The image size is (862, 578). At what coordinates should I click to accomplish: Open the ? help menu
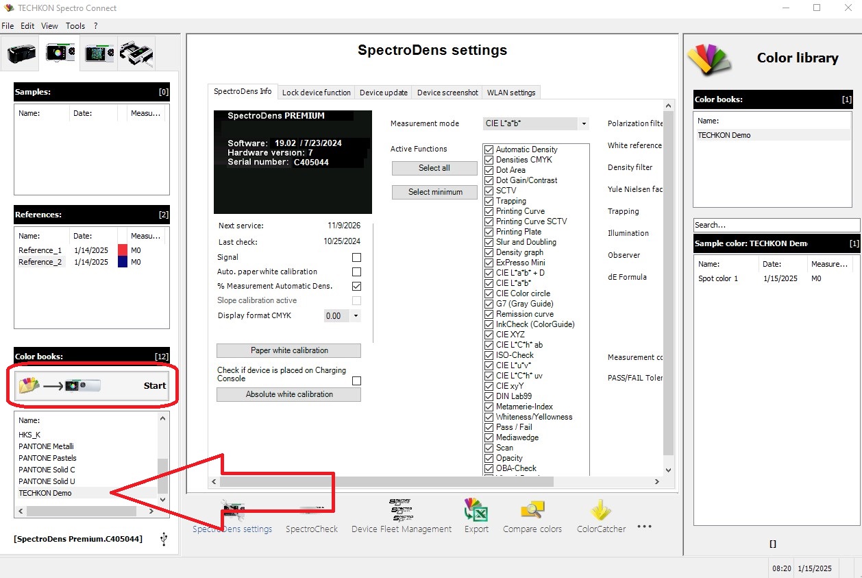pos(96,26)
